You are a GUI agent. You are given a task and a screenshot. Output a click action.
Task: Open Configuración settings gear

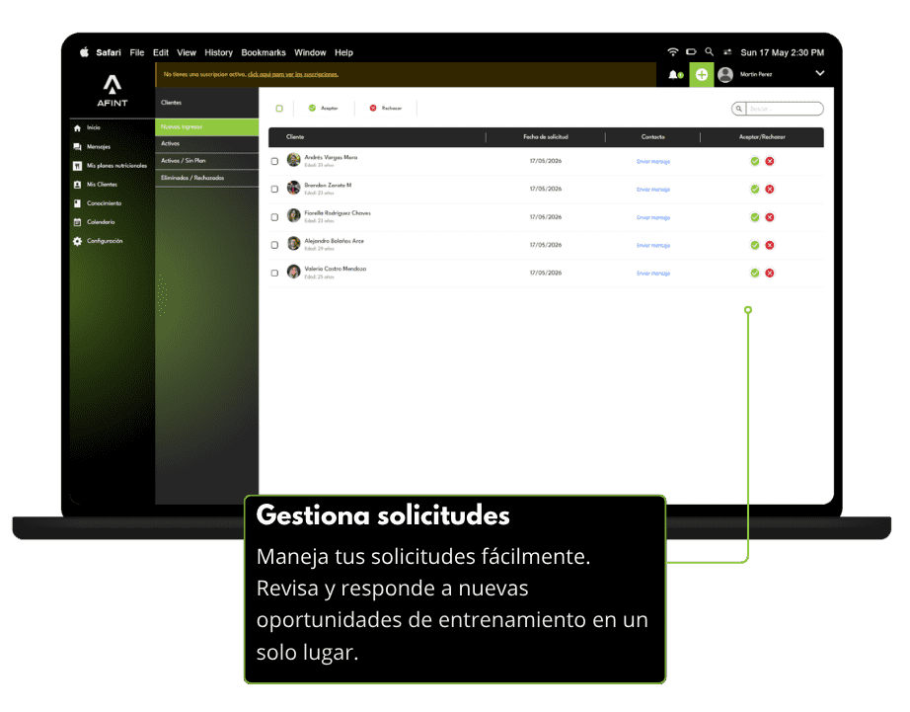coord(98,241)
